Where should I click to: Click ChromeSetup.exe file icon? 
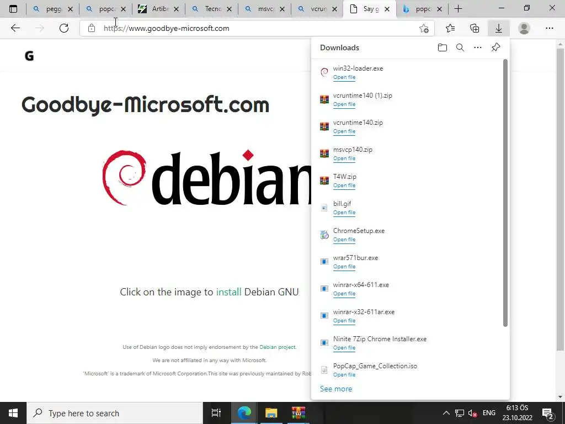(x=324, y=234)
